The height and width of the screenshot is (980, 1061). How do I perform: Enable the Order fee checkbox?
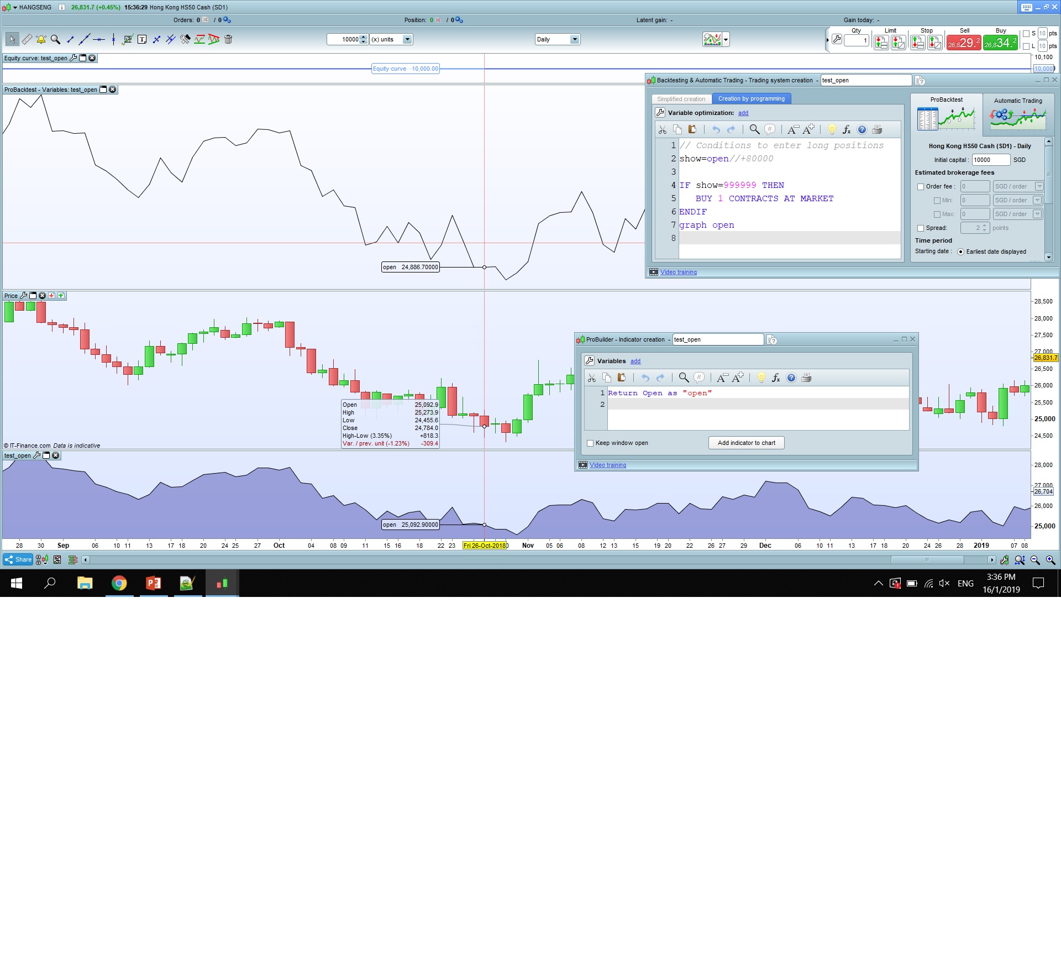(x=921, y=187)
